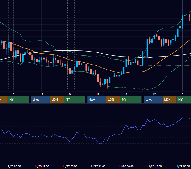Select the LDN session block on 11/26

[x=57, y=99]
